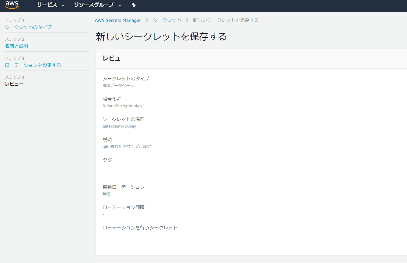Expand the リソースグループ dropdown arrow

click(x=119, y=5)
